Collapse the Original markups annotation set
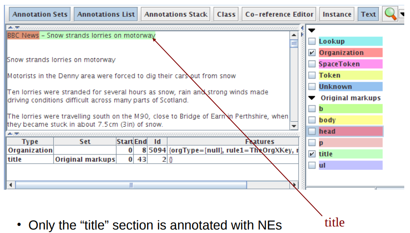The image size is (410, 233). [x=312, y=98]
